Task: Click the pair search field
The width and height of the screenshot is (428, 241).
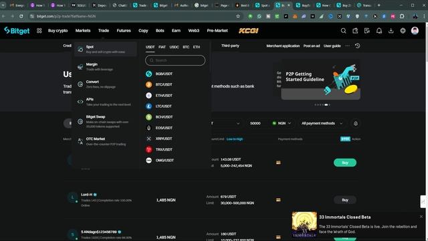Action: point(175,60)
